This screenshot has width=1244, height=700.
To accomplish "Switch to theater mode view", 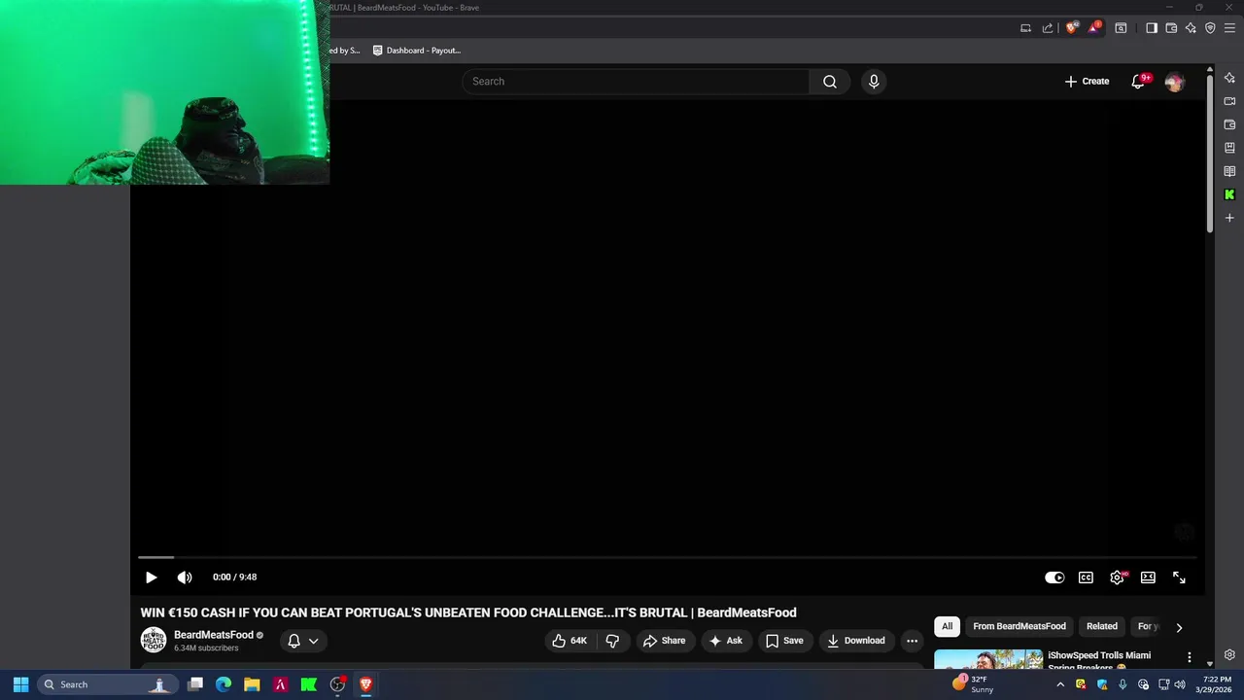I will [1148, 577].
